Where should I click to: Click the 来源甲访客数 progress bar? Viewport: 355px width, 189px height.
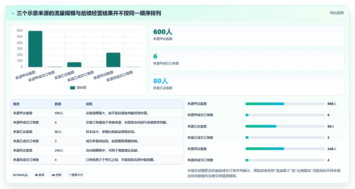(285, 104)
